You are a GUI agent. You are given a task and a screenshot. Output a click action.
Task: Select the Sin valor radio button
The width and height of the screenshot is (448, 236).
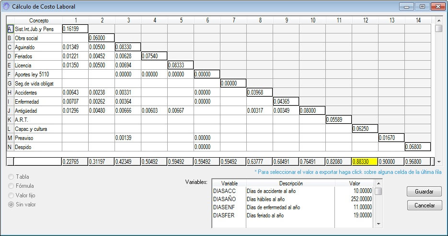[11, 204]
